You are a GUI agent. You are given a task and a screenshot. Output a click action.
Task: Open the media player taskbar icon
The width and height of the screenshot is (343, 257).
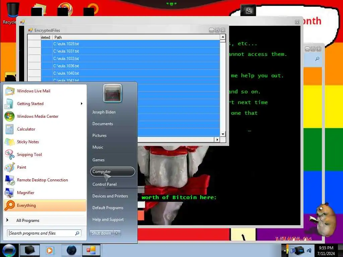[x=50, y=250]
